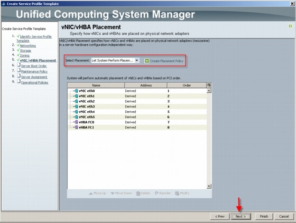
Task: Click the Prev button
Action: tap(220, 216)
